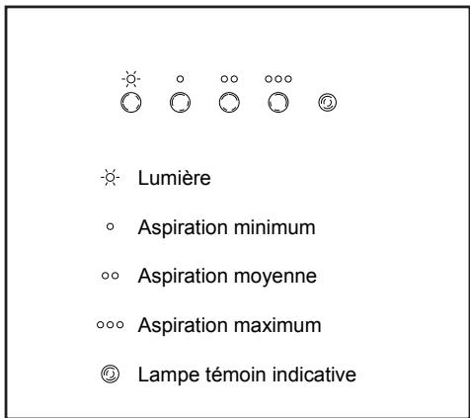The width and height of the screenshot is (470, 418).
Task: Click the two-circle symbol above third button
Action: coord(229,79)
